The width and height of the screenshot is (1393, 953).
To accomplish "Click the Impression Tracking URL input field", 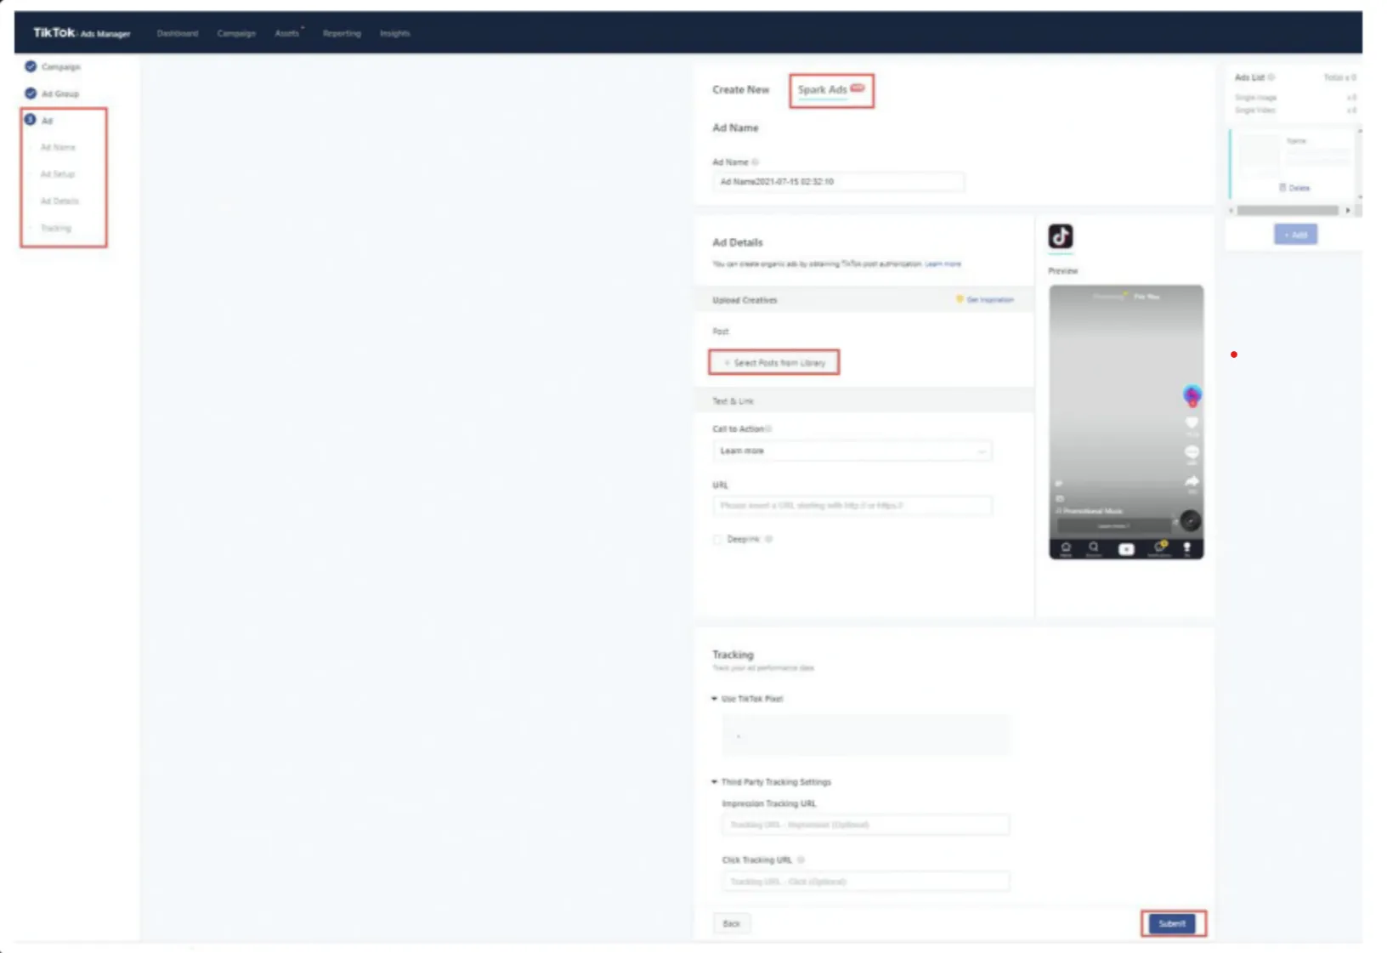I will point(866,825).
